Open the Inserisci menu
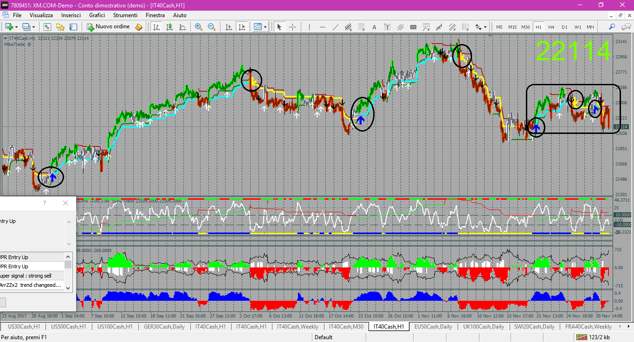The height and width of the screenshot is (342, 634). [71, 15]
